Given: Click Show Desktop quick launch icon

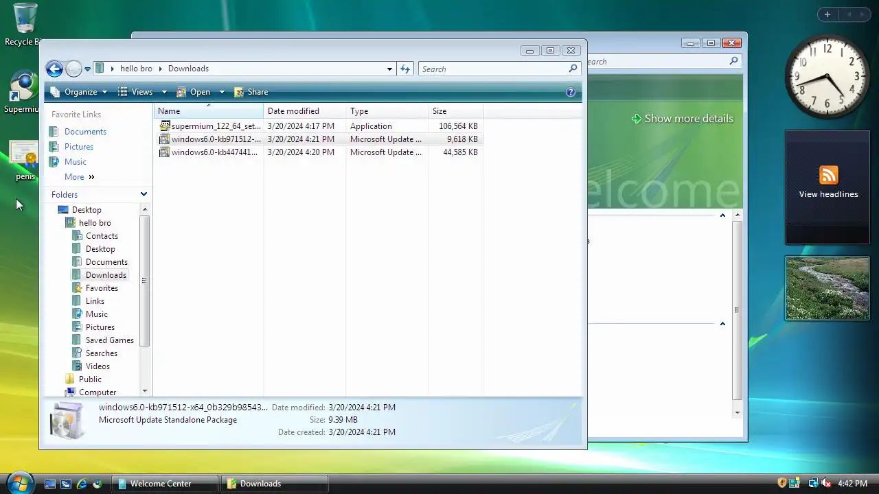Looking at the screenshot, I should 49,484.
